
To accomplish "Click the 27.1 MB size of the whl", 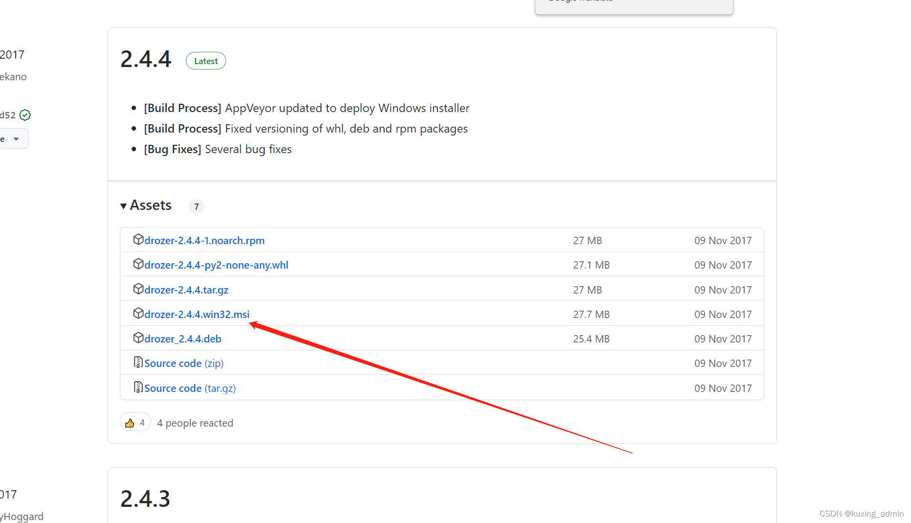I will click(x=591, y=265).
